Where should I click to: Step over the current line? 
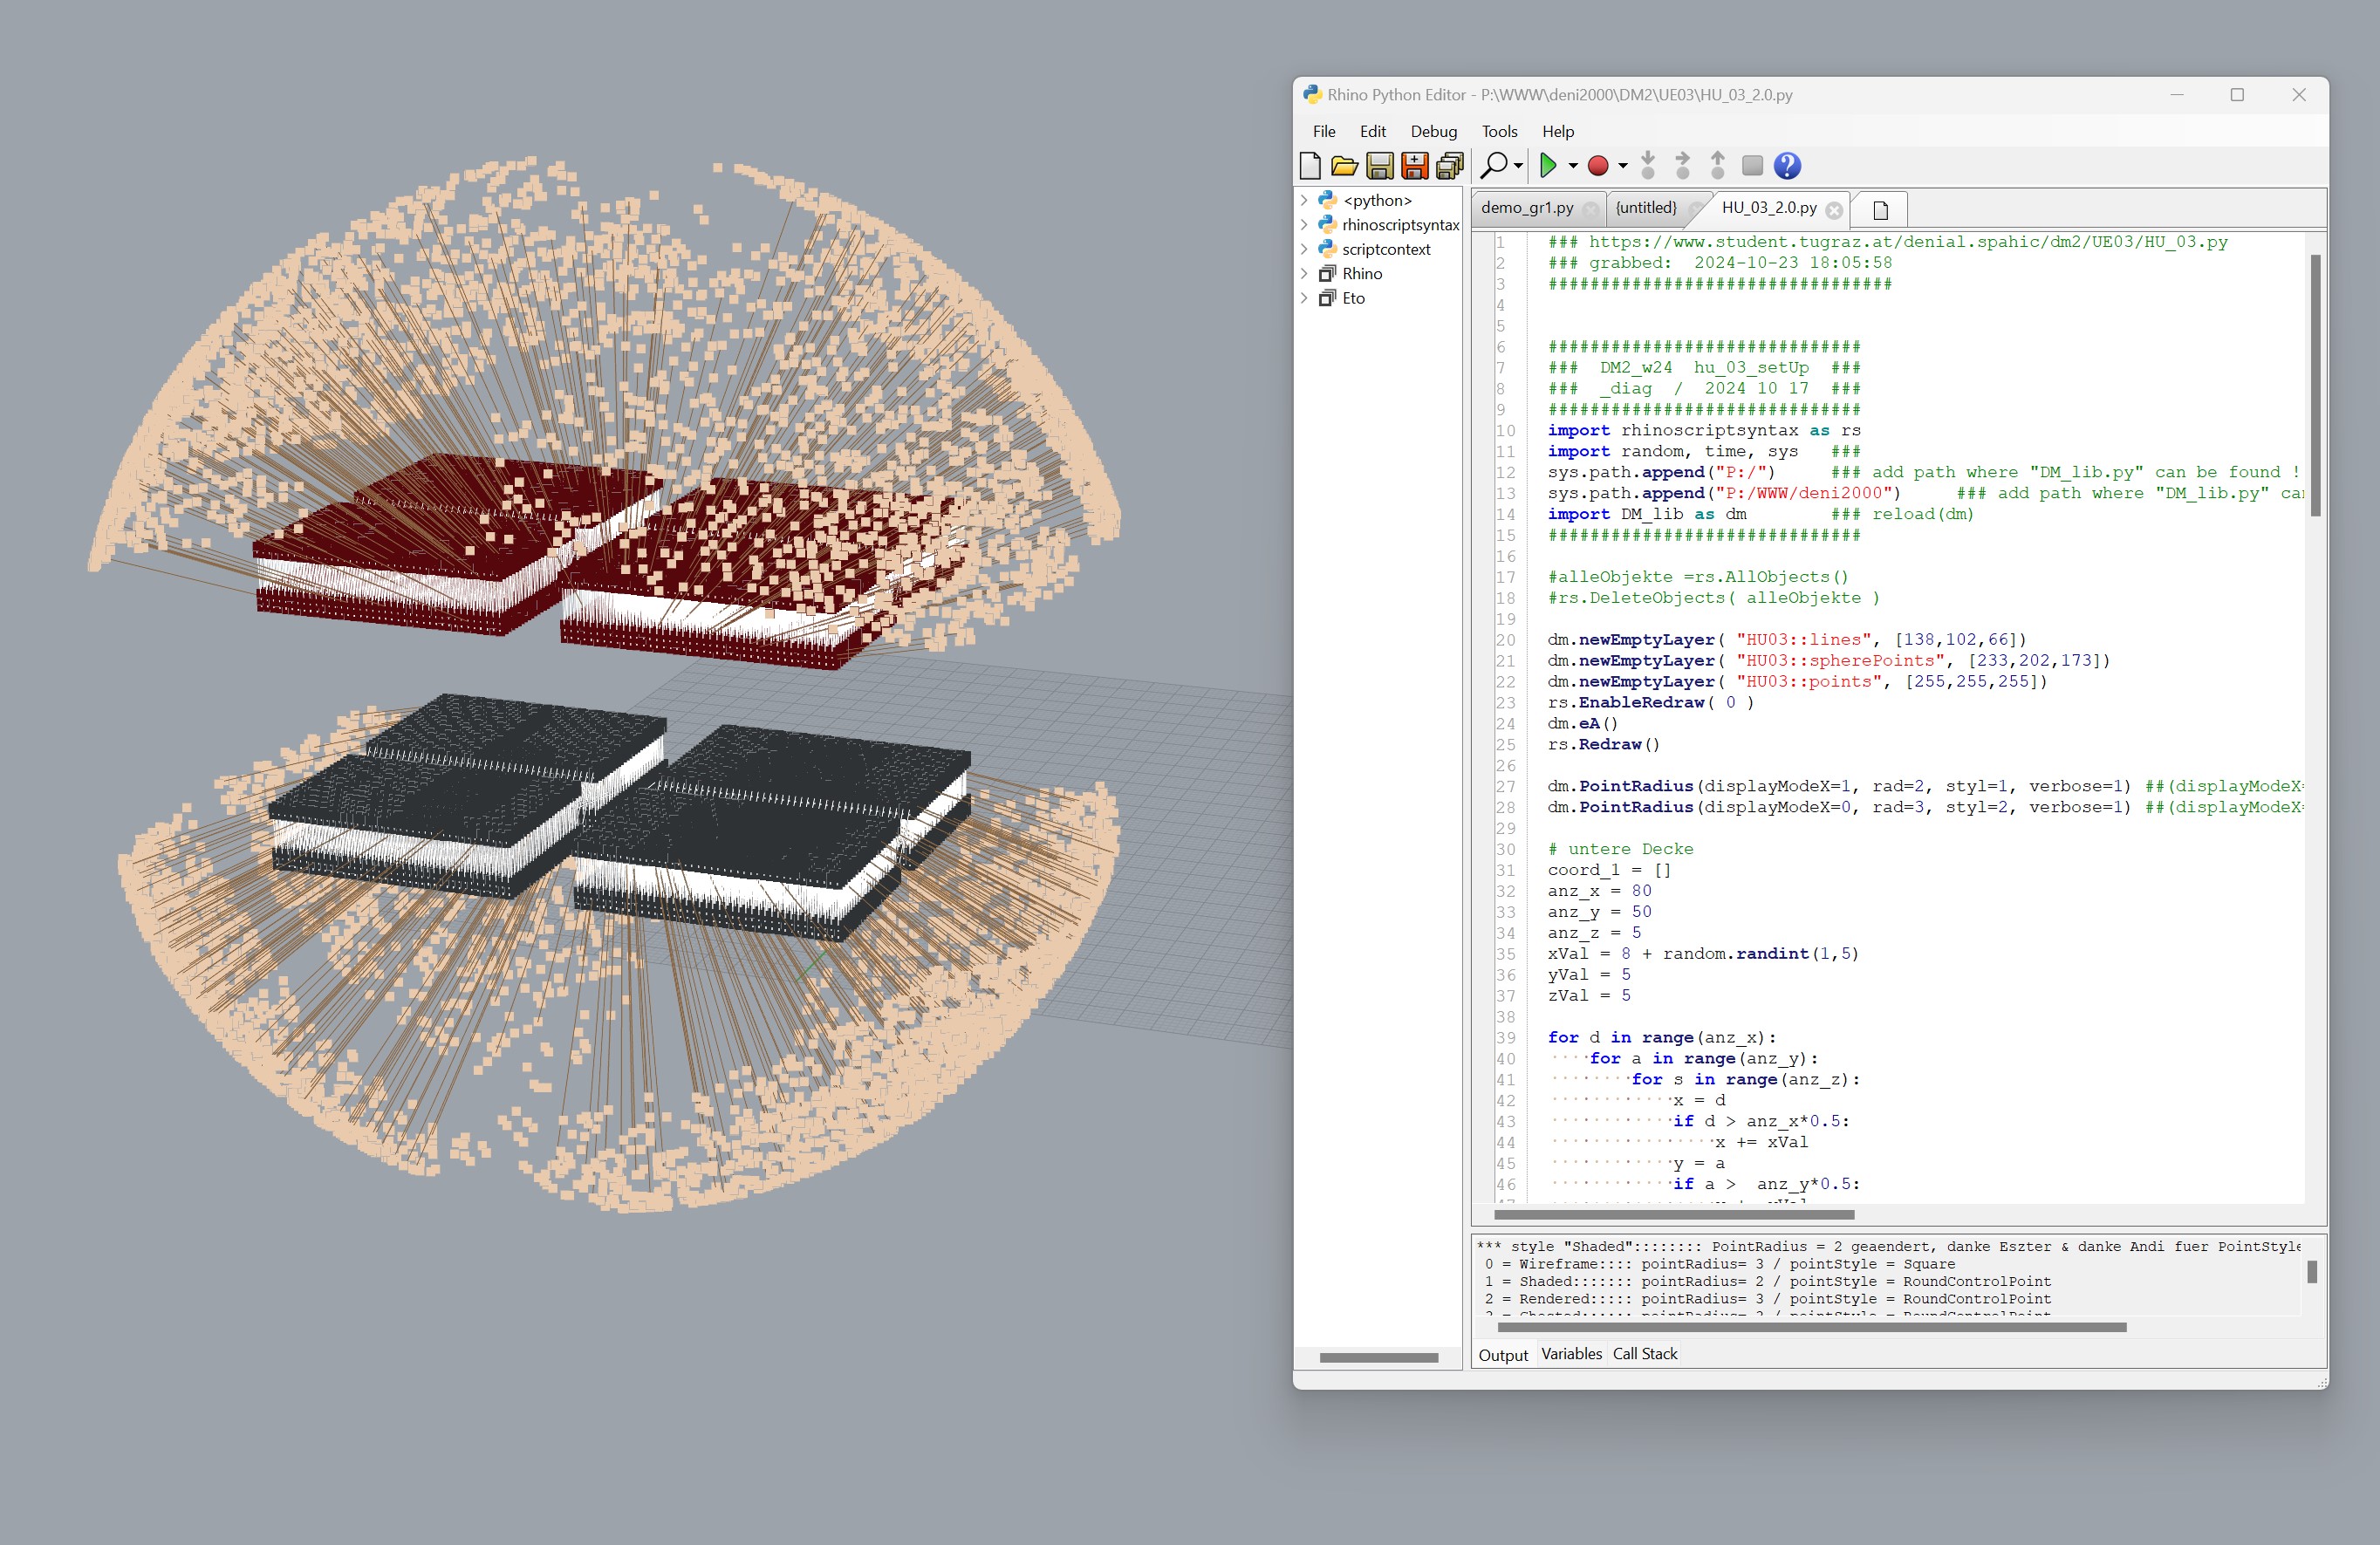(1684, 166)
